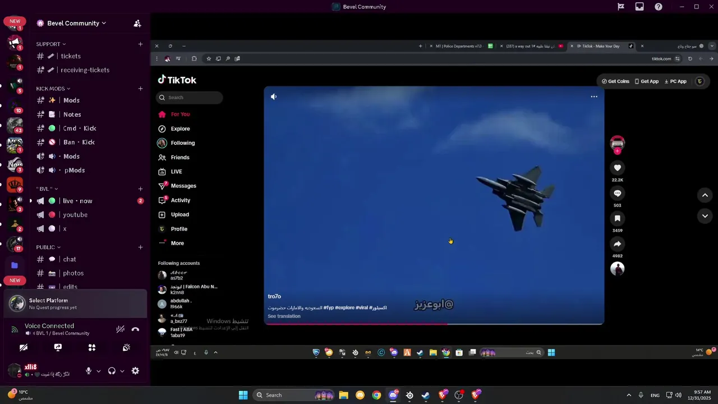718x404 pixels.
Task: Open TikTok Messages
Action: click(177, 186)
